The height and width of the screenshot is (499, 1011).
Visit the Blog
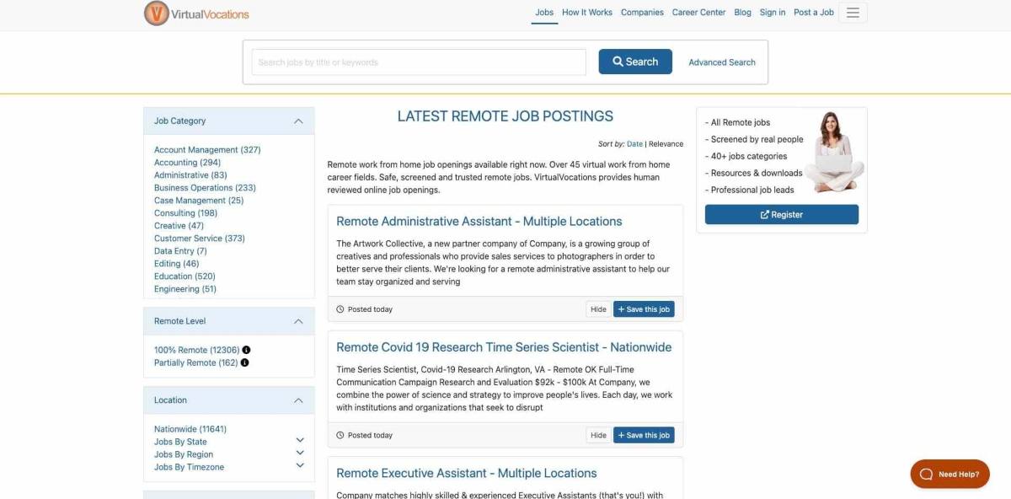tap(742, 13)
